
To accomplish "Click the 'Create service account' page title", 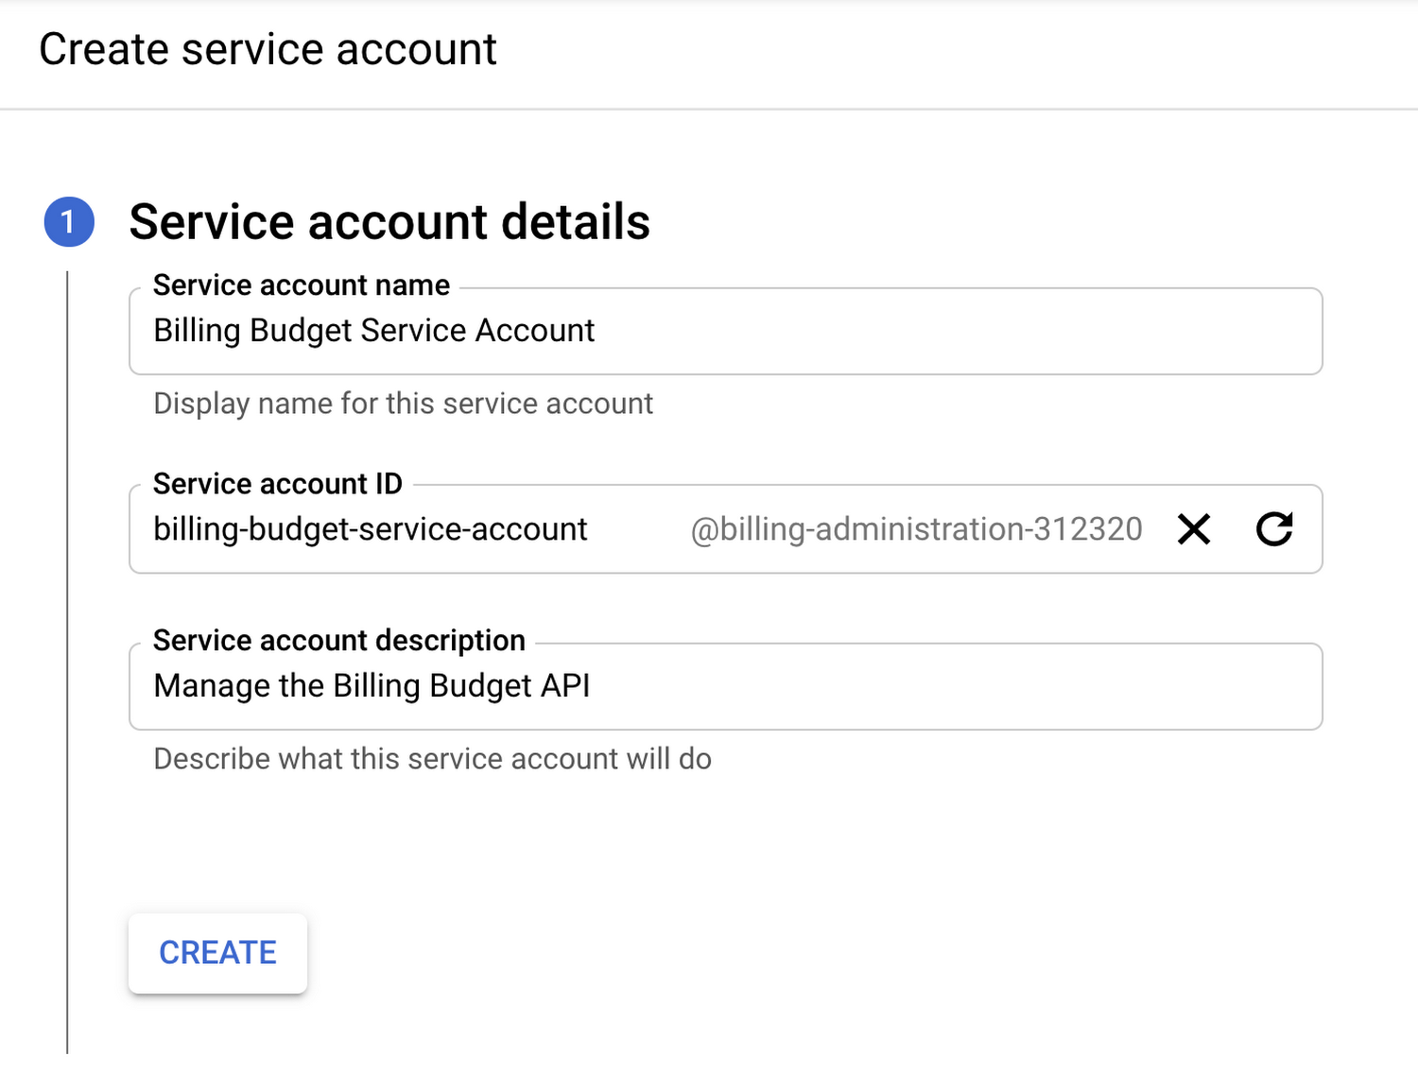I will (x=268, y=49).
